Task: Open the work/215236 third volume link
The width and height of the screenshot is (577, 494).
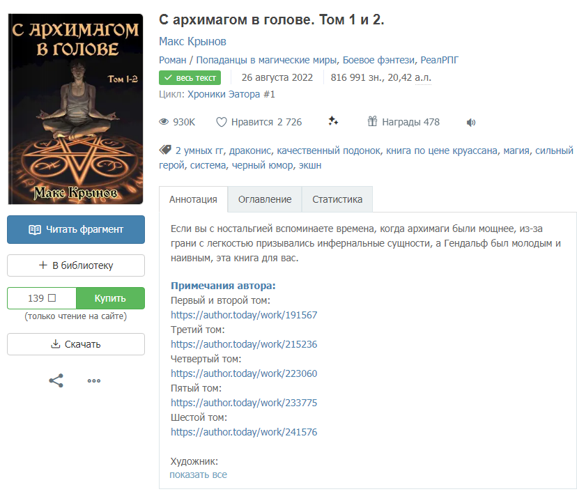Action: coord(244,344)
